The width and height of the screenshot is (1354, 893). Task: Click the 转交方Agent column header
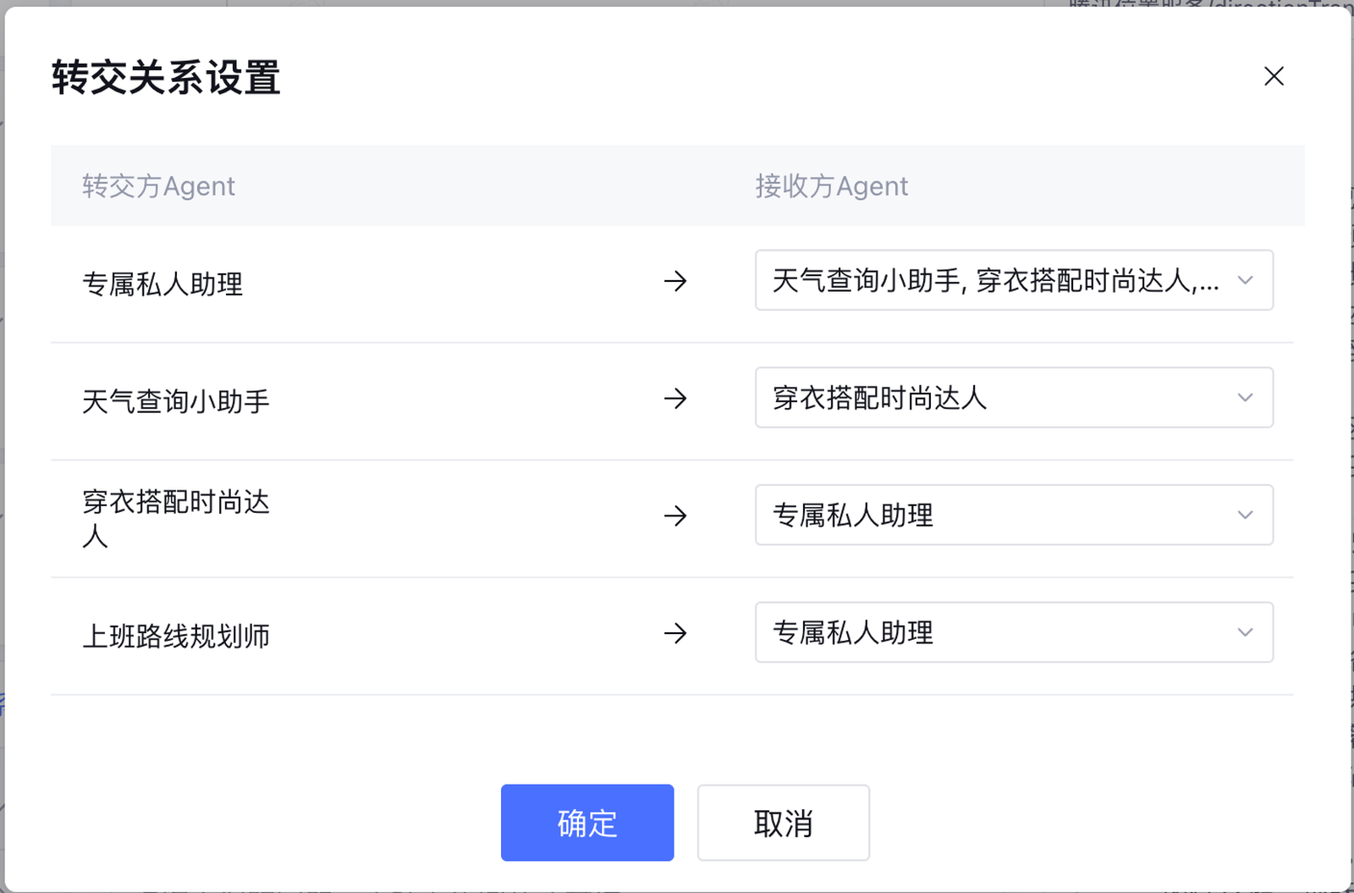pos(158,186)
